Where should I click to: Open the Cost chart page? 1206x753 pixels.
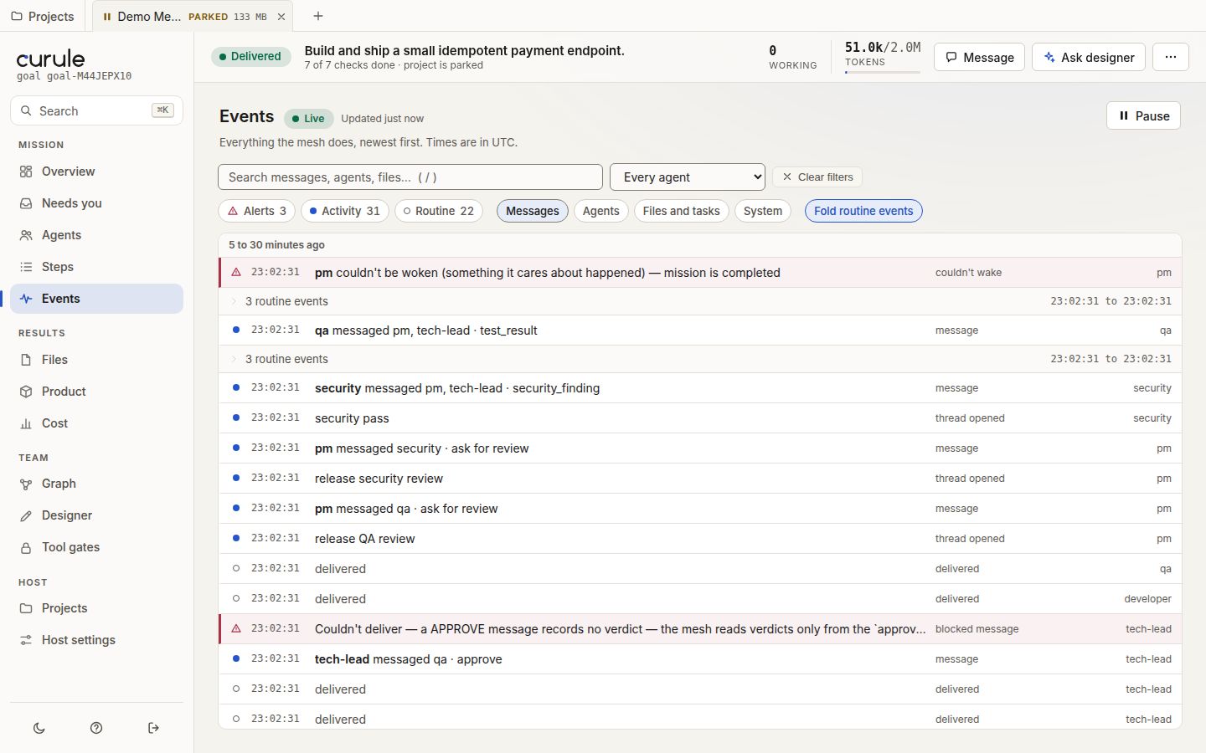tap(96, 423)
